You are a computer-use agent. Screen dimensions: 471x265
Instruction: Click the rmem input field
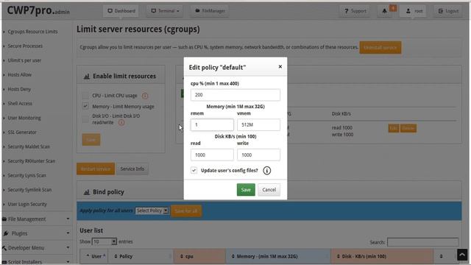(x=212, y=124)
